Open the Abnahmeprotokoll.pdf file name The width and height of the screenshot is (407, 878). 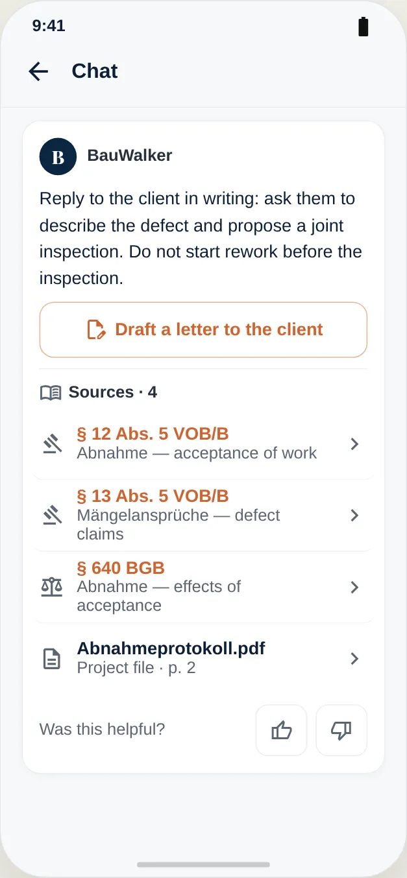click(171, 648)
